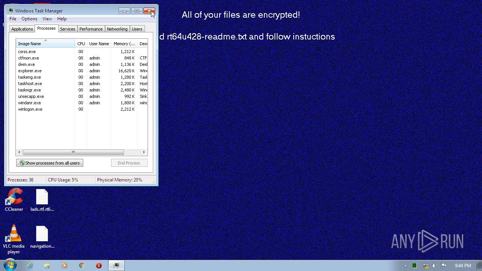Open the Action Center flag icon
The image size is (482, 271).
click(x=444, y=266)
